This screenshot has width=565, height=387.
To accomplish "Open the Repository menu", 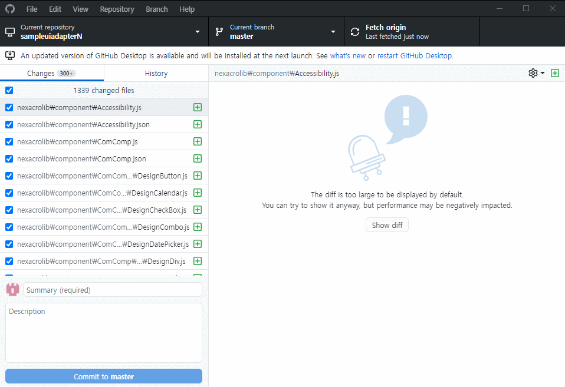I will (117, 9).
